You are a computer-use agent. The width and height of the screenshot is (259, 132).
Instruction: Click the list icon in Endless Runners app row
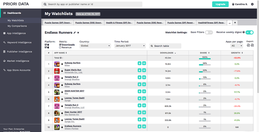[144, 127]
